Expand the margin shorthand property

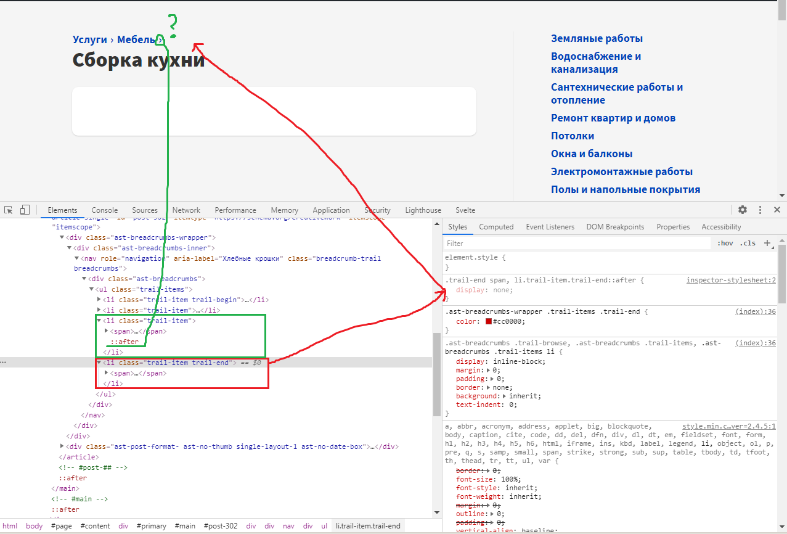coord(489,370)
